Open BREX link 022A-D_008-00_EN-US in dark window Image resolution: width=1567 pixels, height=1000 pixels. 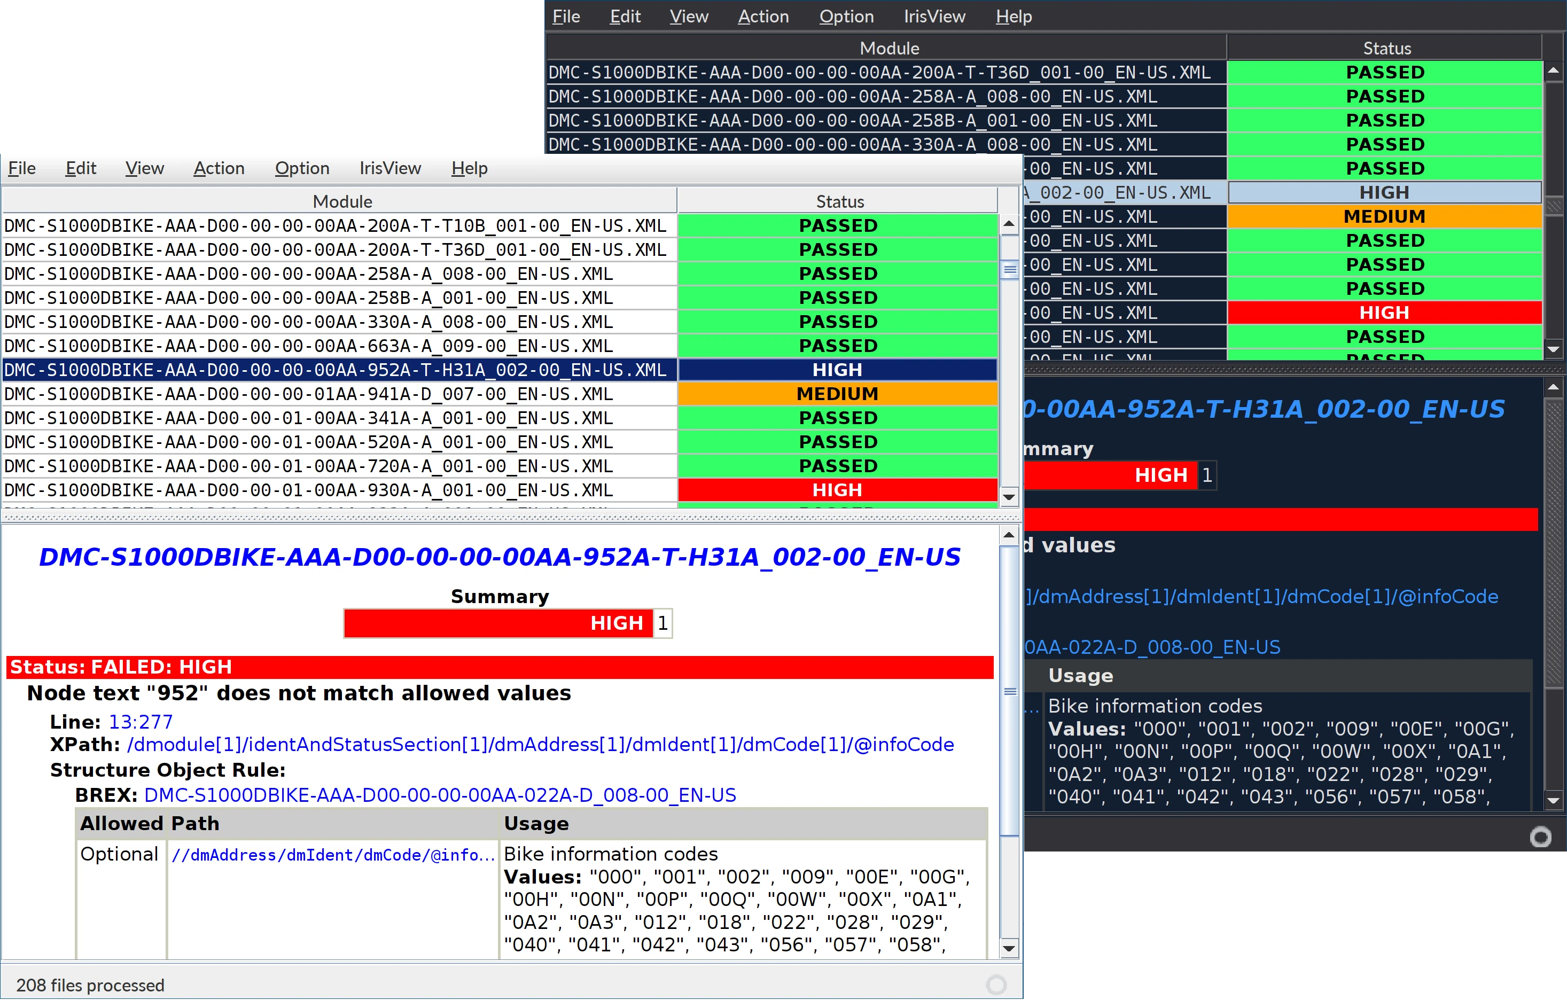1152,648
